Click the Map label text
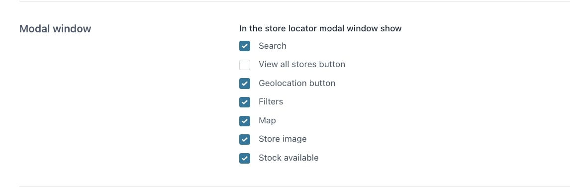Viewport: 570px width, 187px height. click(267, 121)
